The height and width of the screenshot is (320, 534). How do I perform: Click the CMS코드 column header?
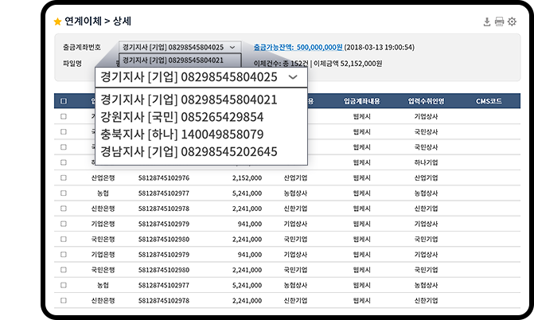490,101
